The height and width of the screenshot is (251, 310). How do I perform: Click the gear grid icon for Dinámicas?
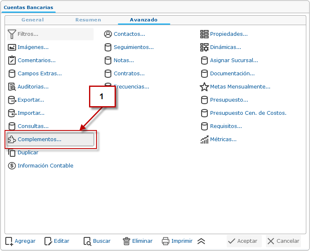pyautogui.click(x=204, y=47)
